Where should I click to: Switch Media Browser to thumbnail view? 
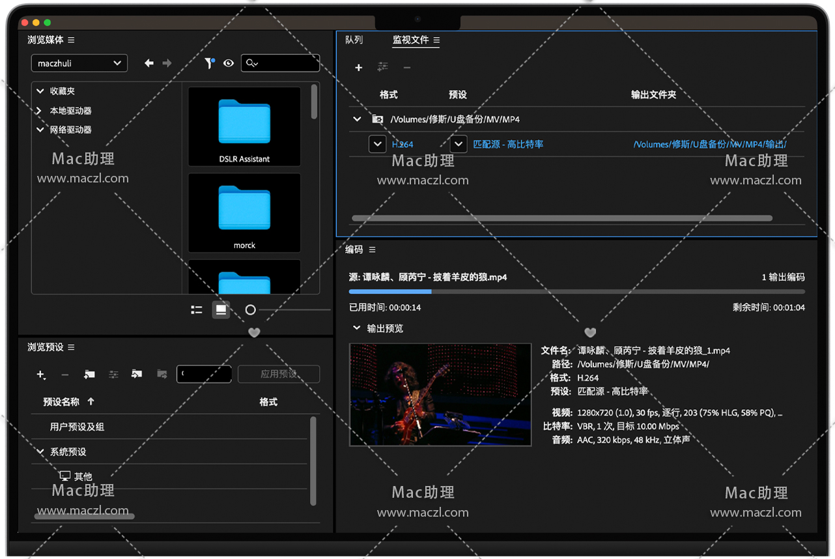(221, 310)
